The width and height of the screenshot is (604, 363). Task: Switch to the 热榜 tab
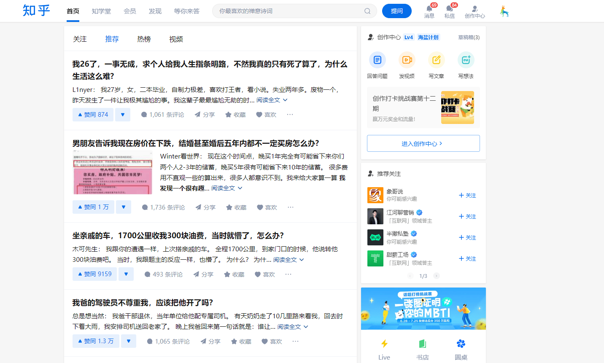pyautogui.click(x=143, y=39)
